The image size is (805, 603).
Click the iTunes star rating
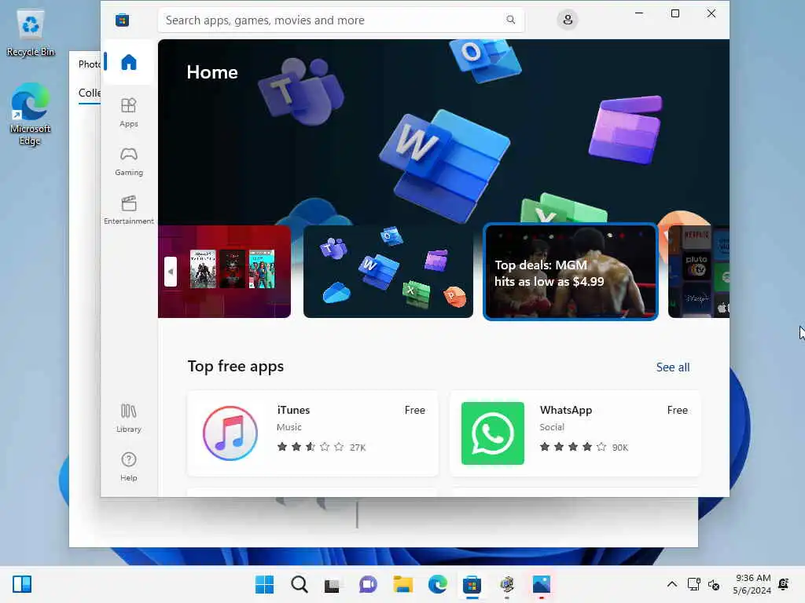tap(310, 447)
